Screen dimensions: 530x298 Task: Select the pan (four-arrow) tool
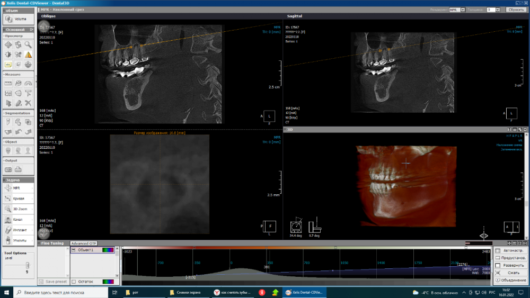[x=8, y=44]
